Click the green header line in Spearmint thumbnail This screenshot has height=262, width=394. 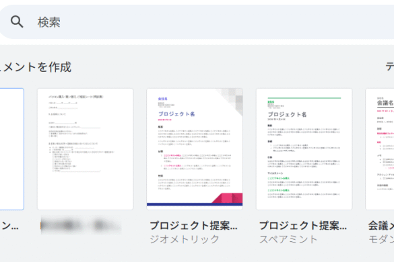304,98
